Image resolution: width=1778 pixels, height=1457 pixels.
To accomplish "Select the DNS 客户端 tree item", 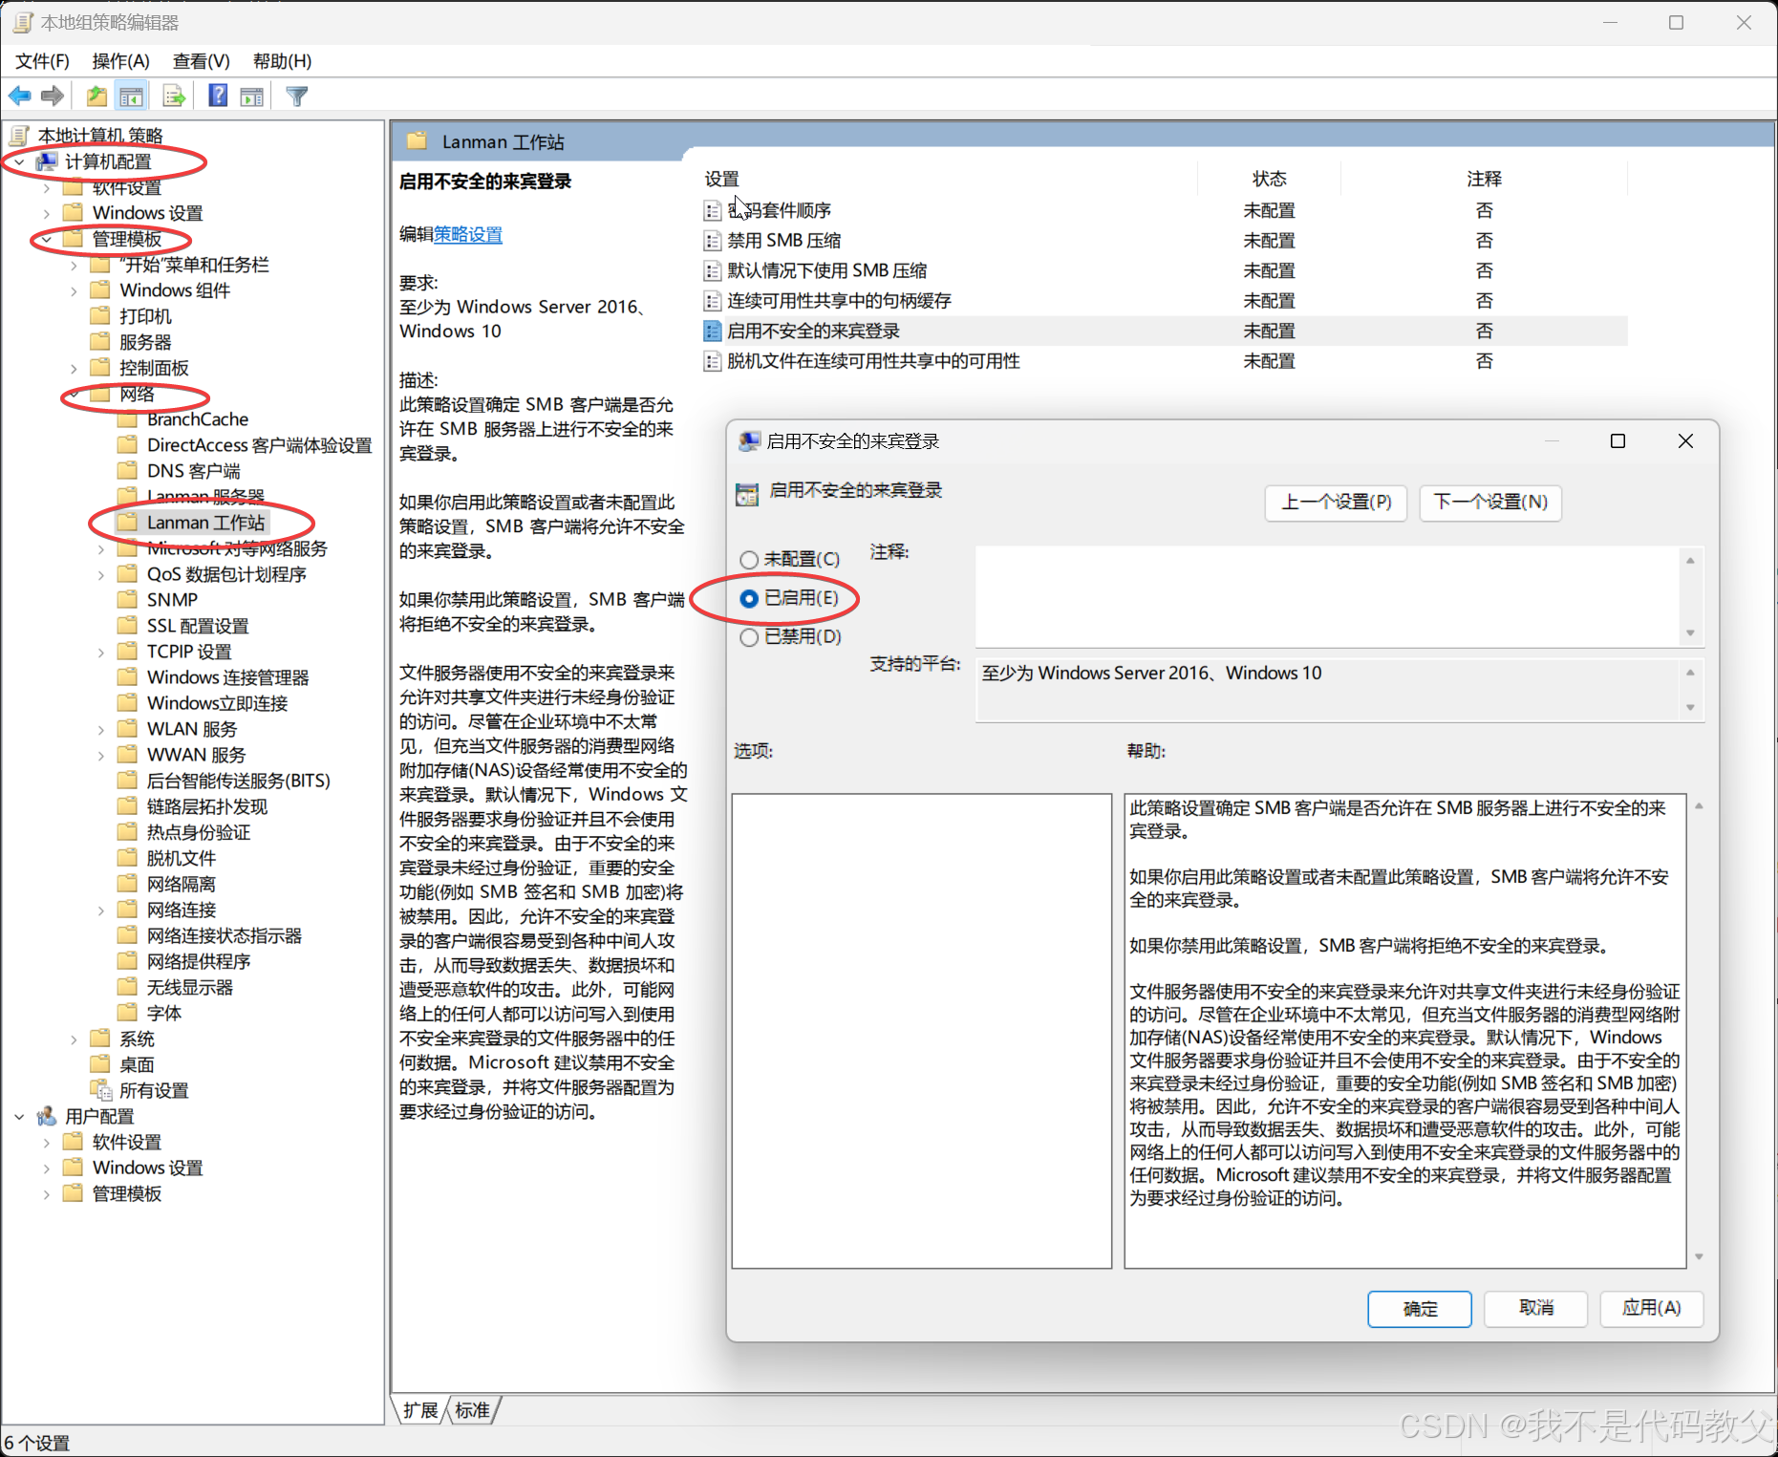I will coord(194,471).
